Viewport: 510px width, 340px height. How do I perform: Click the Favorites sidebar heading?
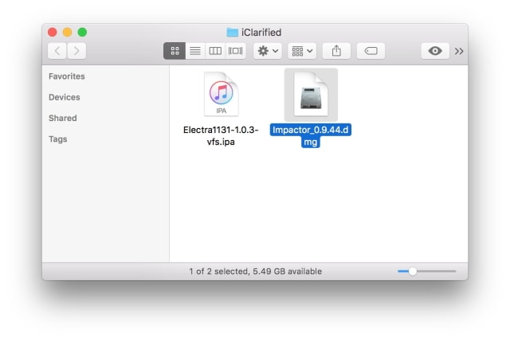[x=67, y=76]
